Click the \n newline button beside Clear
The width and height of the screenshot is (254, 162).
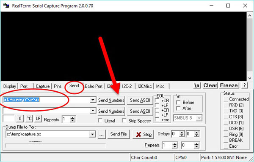pos(197,85)
